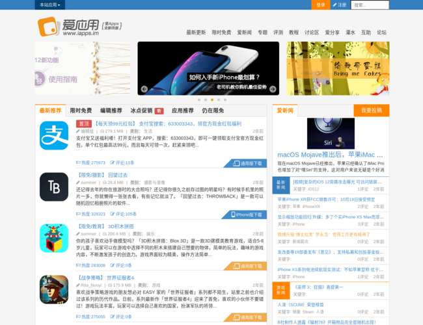This screenshot has width=423, height=325.
Task: Click the orange 游戏新闻 category badge
Action: coord(281,291)
